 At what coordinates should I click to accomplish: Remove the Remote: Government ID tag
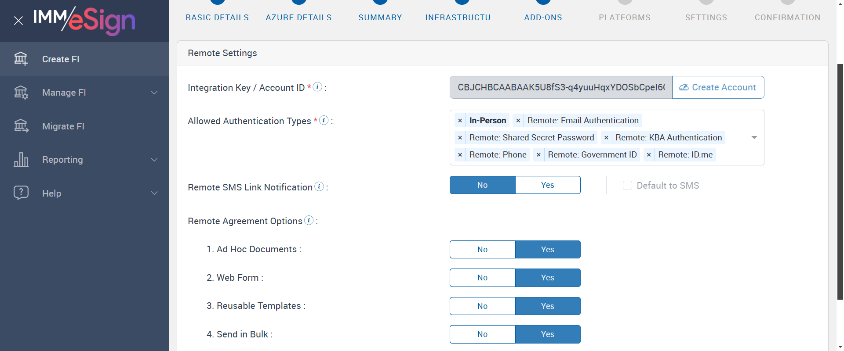(x=538, y=155)
